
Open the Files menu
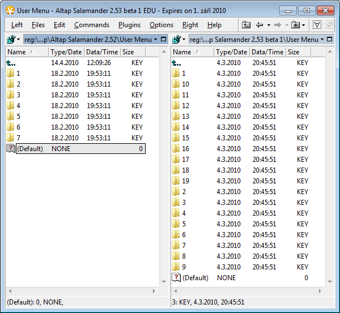click(38, 25)
